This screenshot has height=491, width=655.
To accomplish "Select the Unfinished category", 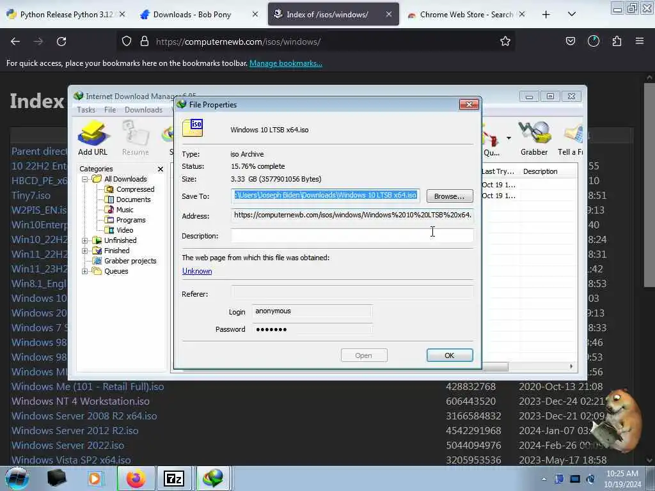I will 120,240.
